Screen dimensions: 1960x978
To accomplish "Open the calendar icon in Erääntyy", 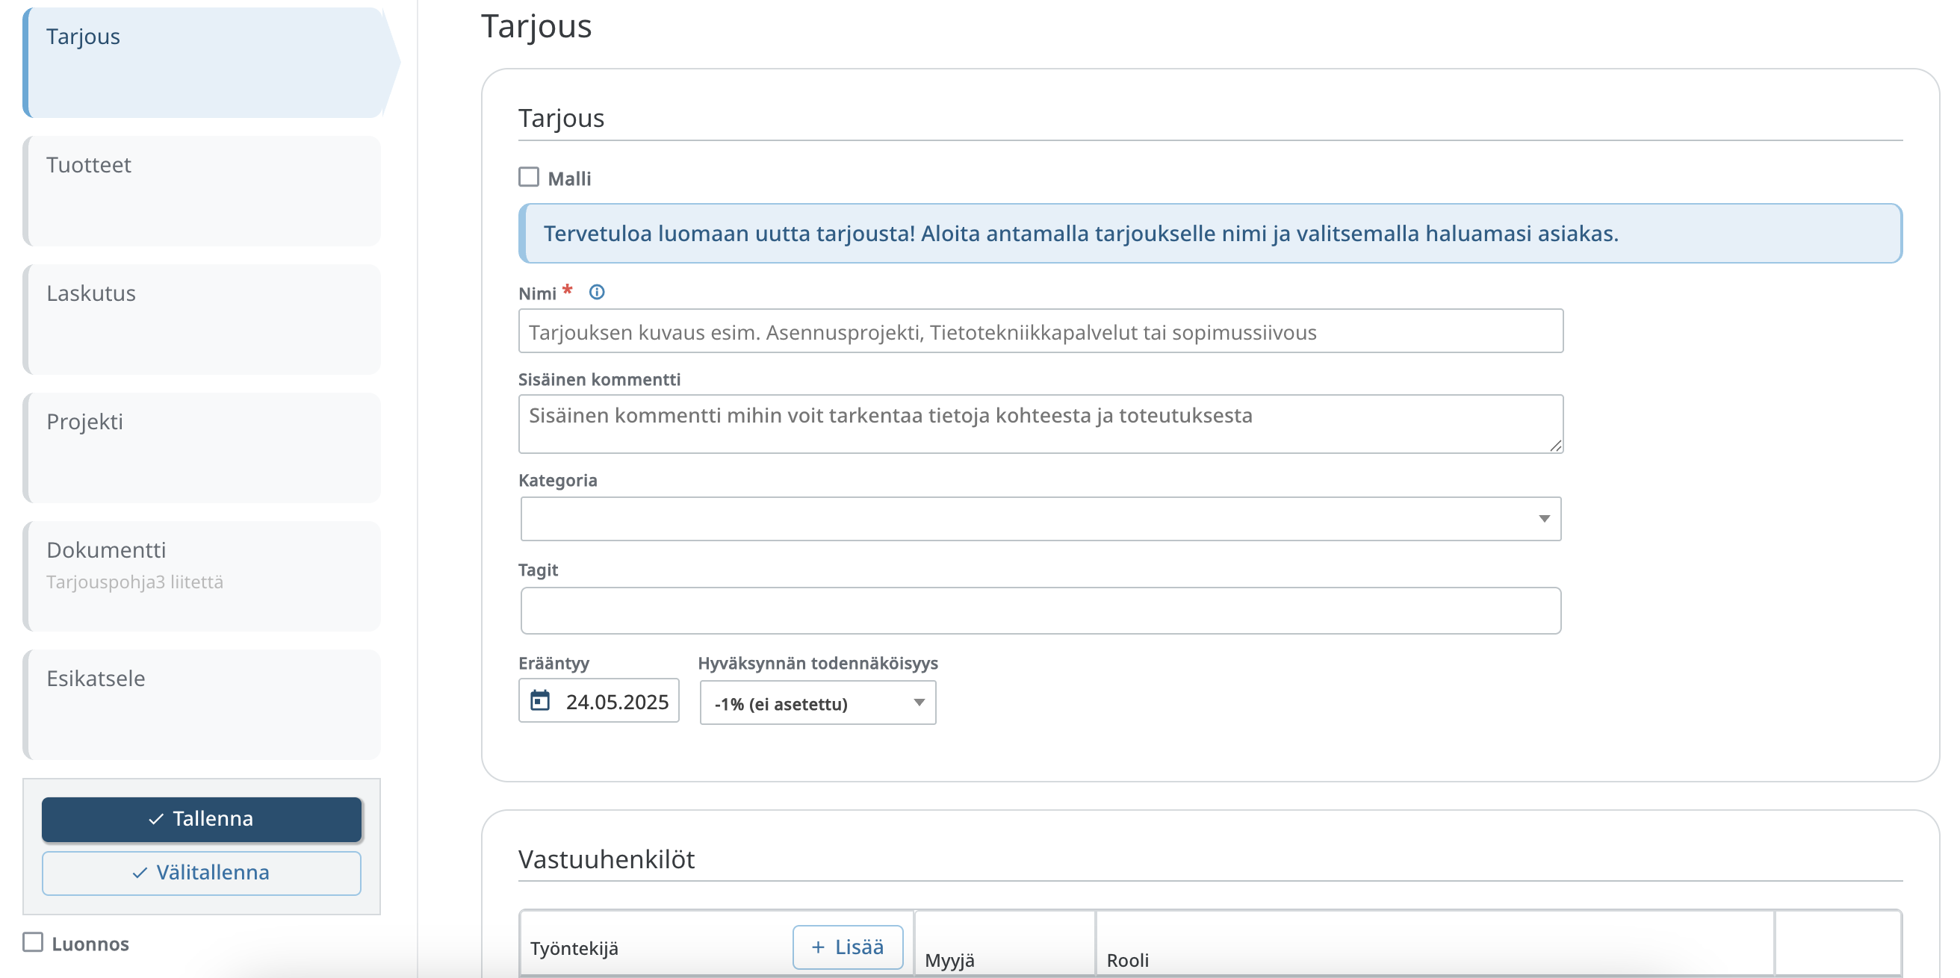I will click(540, 700).
